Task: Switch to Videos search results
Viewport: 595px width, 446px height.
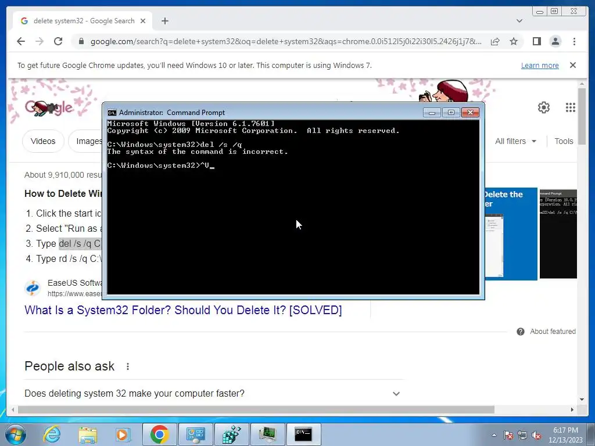Action: click(43, 141)
